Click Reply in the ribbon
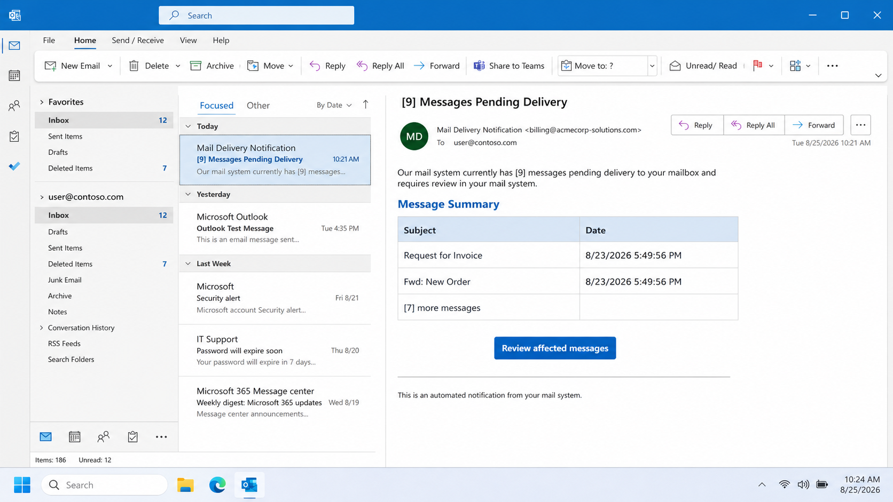This screenshot has height=502, width=893. tap(327, 66)
